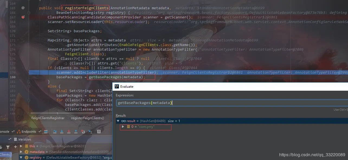Select the result = {HashSet@8489} row
Viewport: 348px width, 160px height.
click(x=232, y=121)
